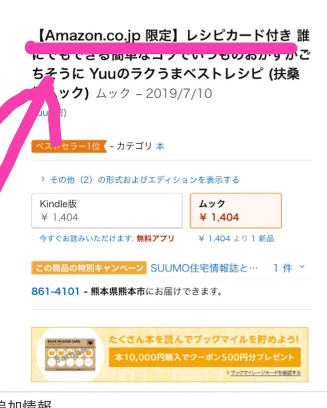The image size is (327, 408).
Task: Click the 熊本県熊本市 delivery location text
Action: (x=117, y=292)
